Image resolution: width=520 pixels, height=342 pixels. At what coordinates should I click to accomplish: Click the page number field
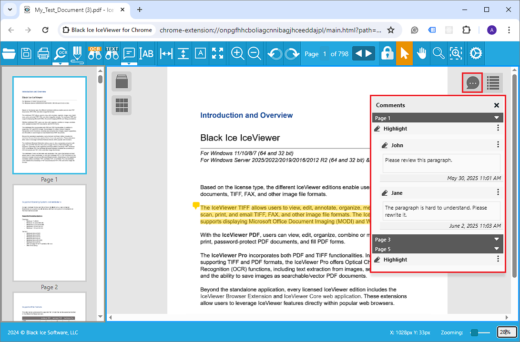(x=325, y=54)
